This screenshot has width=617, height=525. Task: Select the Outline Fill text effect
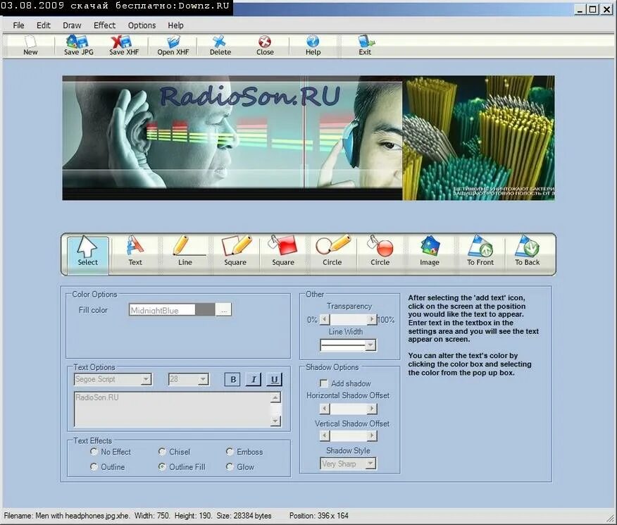click(162, 467)
